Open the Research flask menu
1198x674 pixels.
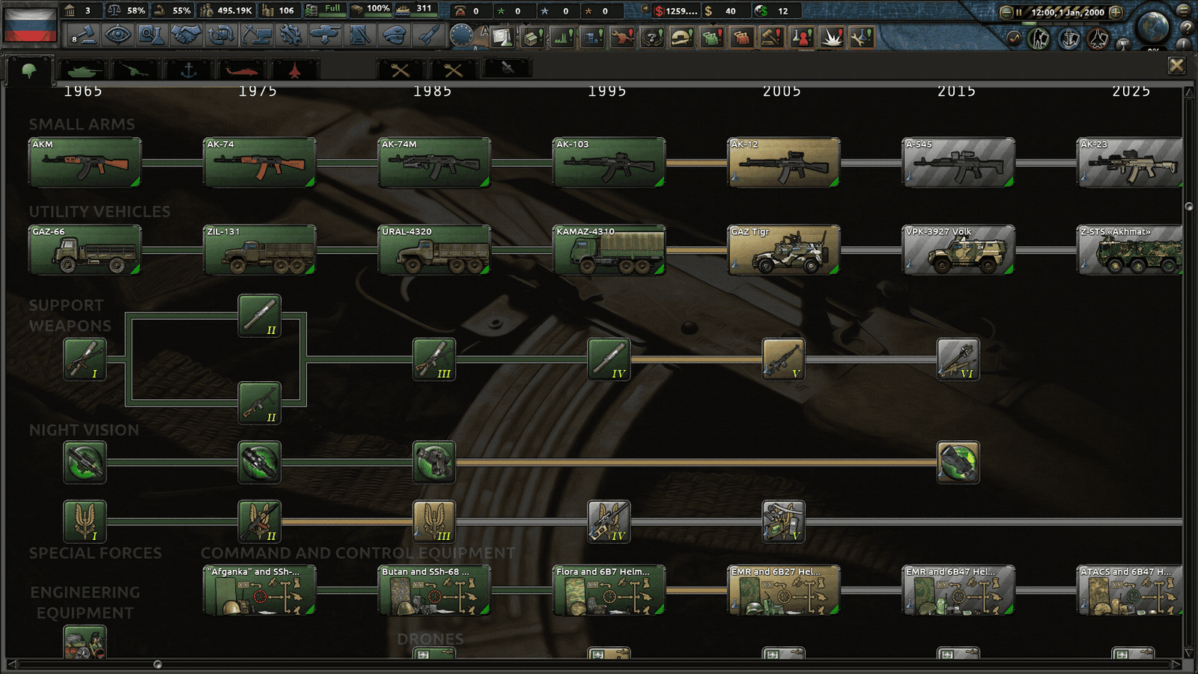coord(151,34)
